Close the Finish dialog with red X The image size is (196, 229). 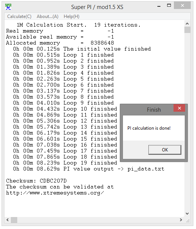(x=180, y=108)
